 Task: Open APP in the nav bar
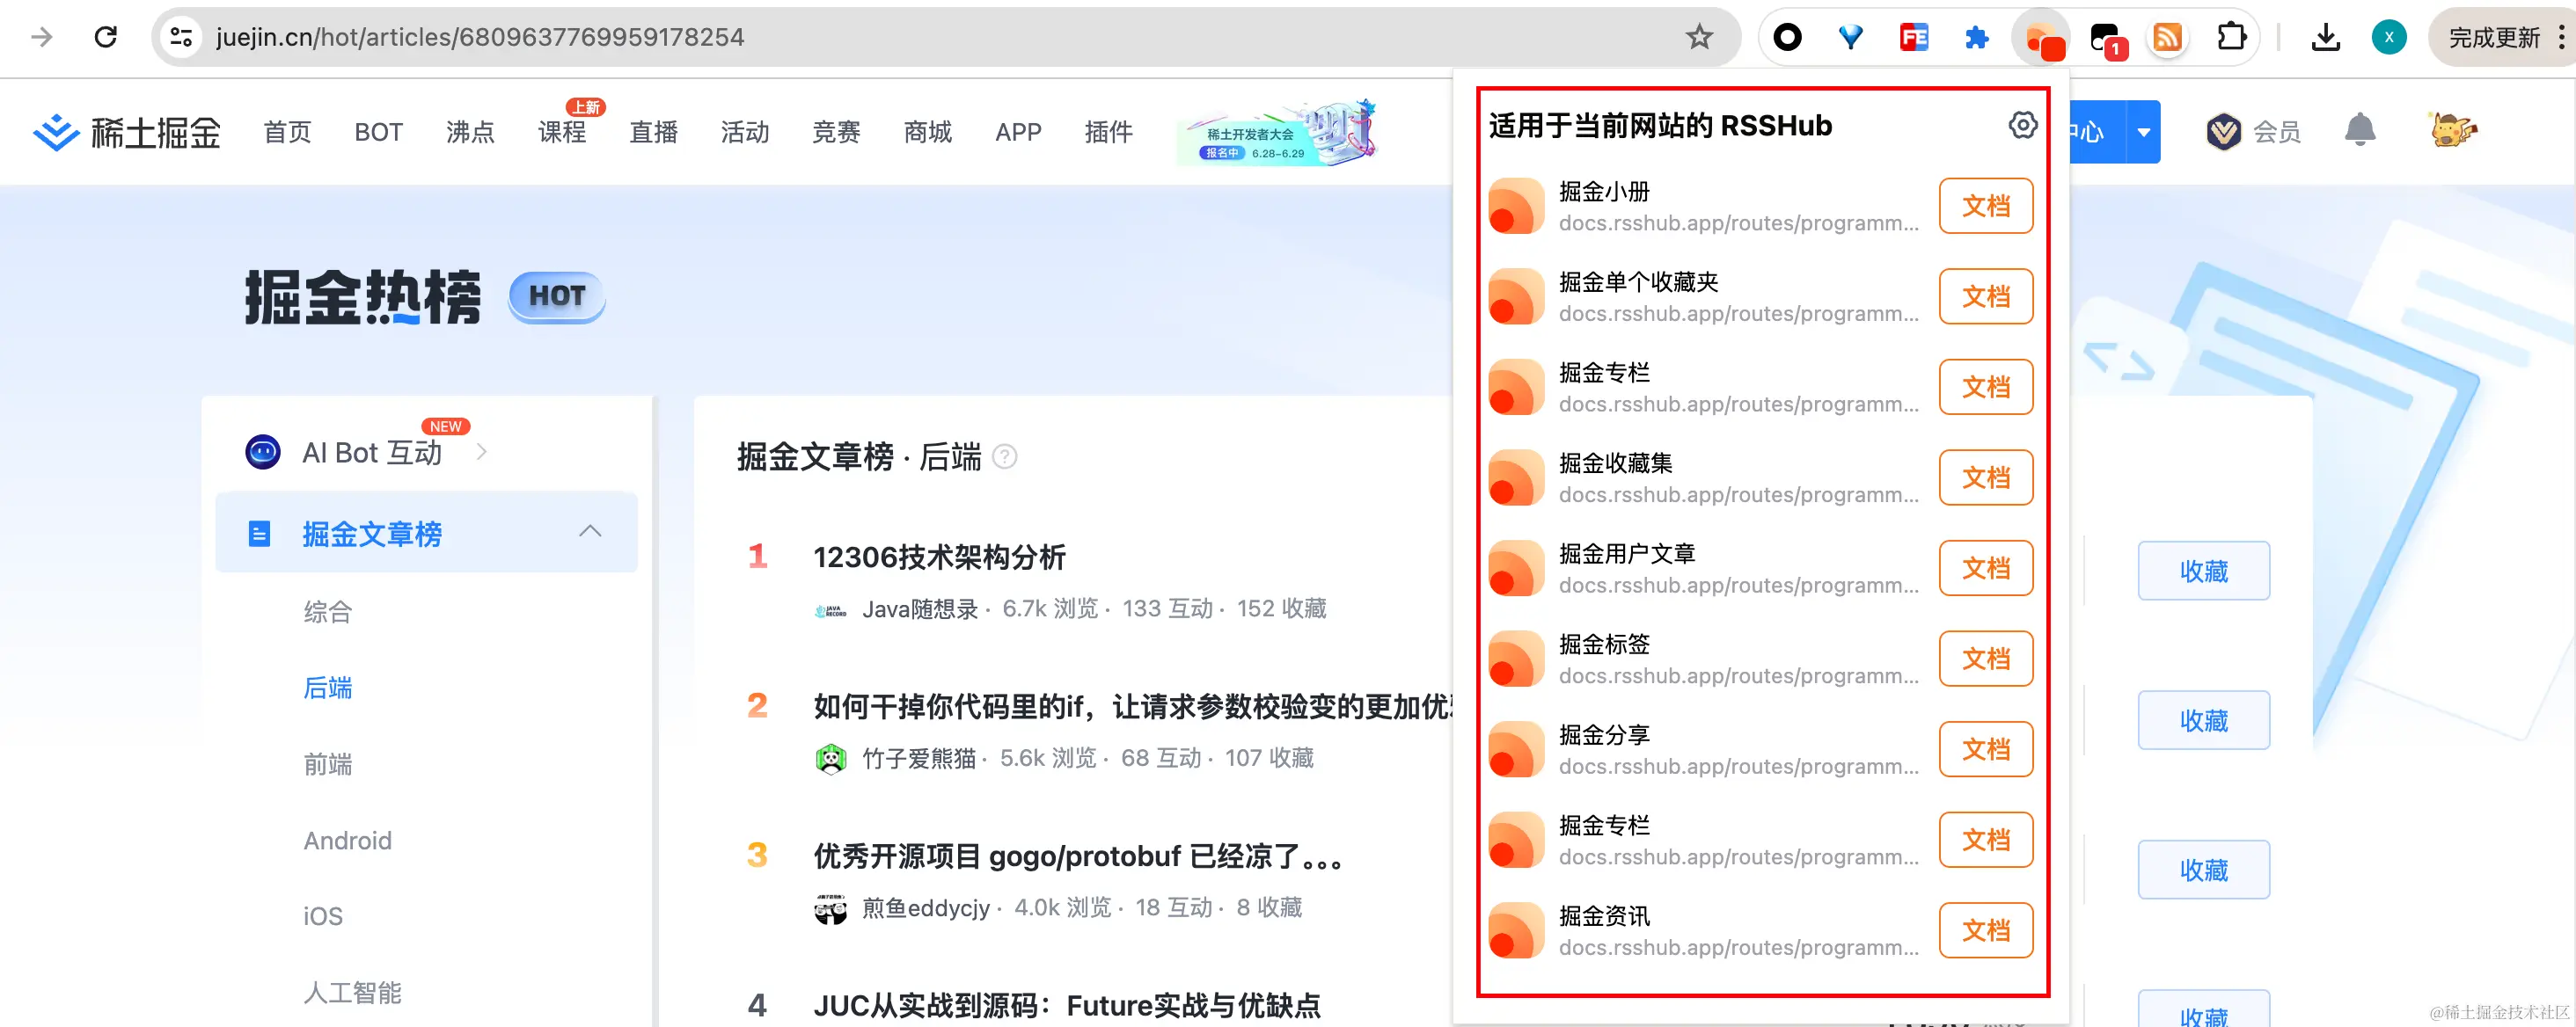(x=1018, y=131)
